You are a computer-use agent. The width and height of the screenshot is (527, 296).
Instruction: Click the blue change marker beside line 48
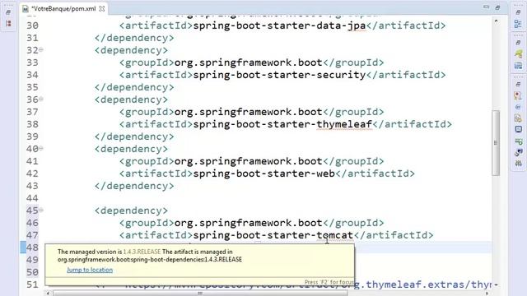(x=23, y=247)
